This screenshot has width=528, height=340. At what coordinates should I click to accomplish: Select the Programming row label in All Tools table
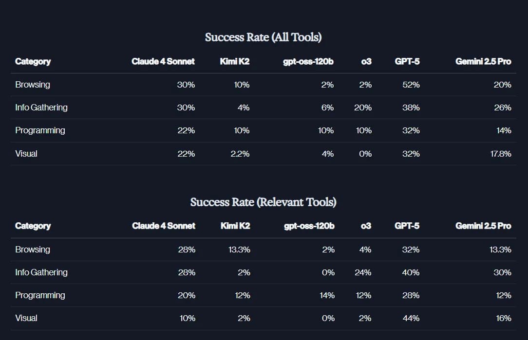click(40, 130)
